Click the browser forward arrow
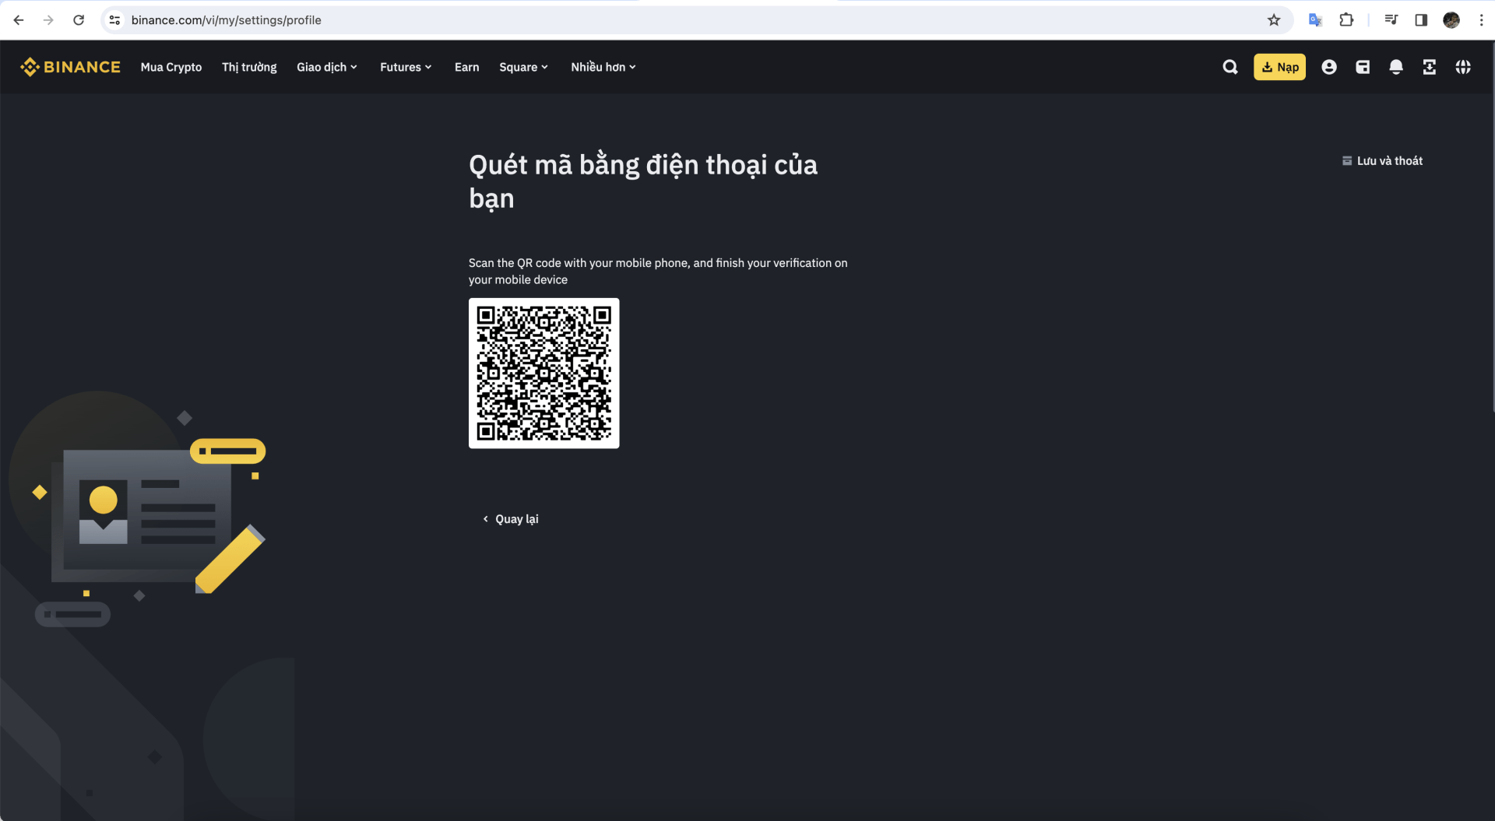The image size is (1495, 821). coord(48,20)
